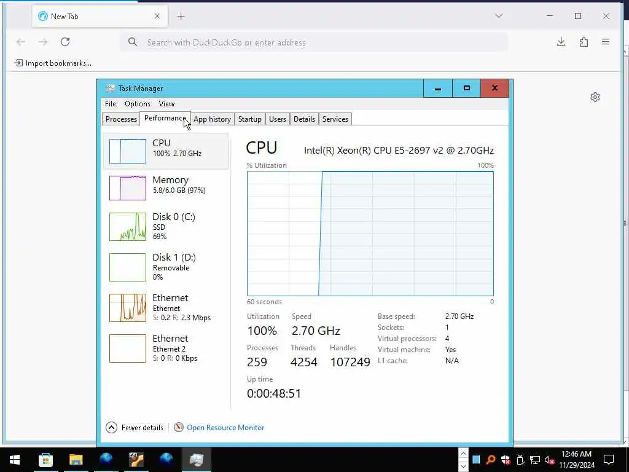Click the browser back arrow
The height and width of the screenshot is (472, 629).
click(21, 42)
